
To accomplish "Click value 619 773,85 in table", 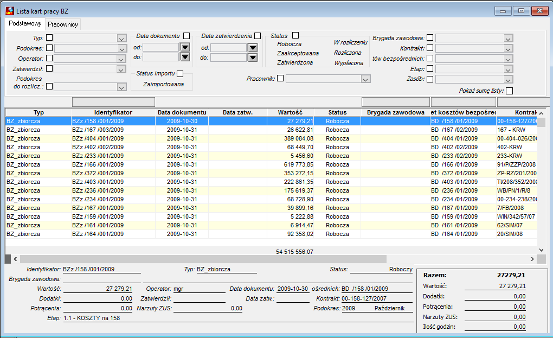I will [x=299, y=164].
